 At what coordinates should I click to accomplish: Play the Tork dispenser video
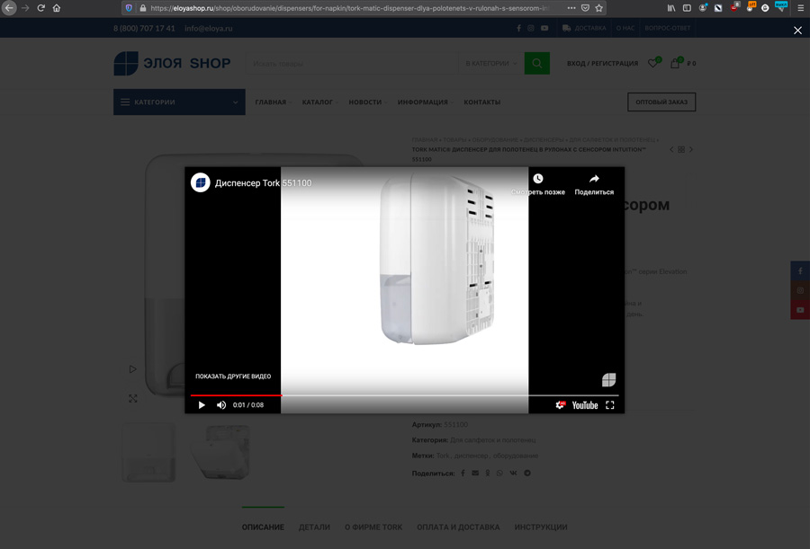201,404
